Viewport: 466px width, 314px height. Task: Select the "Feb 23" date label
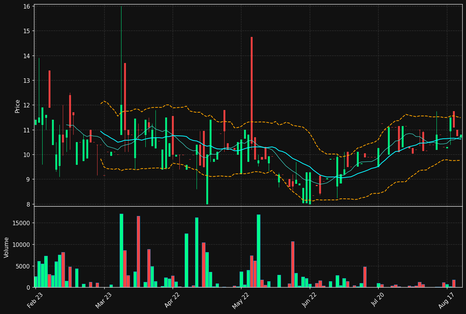(35, 300)
